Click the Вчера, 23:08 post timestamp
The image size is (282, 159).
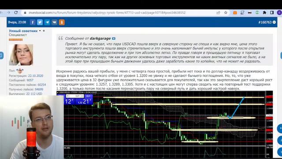(x=17, y=22)
